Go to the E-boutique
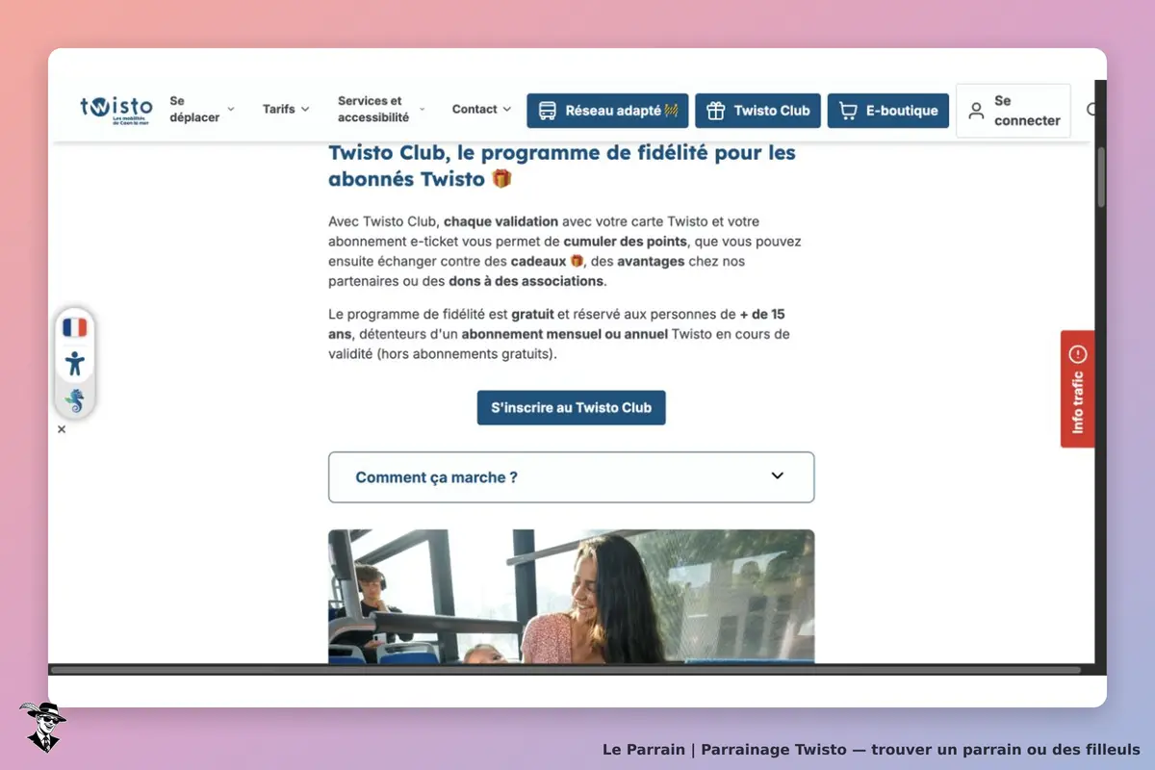This screenshot has width=1155, height=770. pos(888,111)
